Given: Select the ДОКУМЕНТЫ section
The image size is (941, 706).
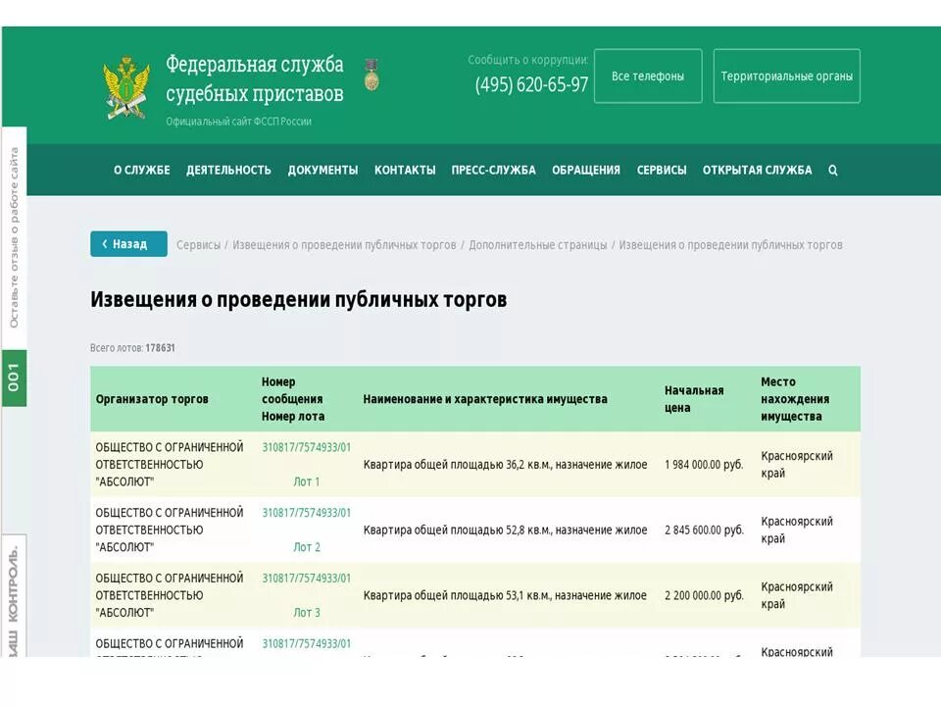Looking at the screenshot, I should (x=322, y=170).
